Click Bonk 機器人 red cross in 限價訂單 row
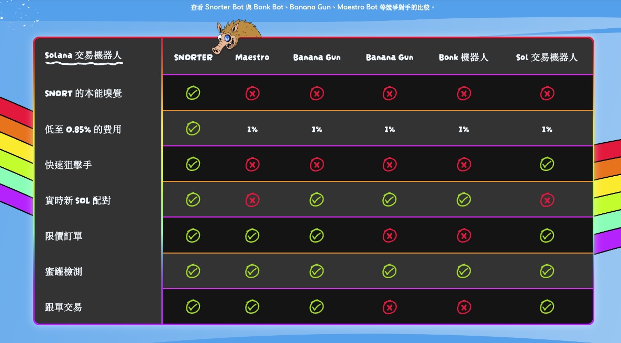 (x=463, y=236)
